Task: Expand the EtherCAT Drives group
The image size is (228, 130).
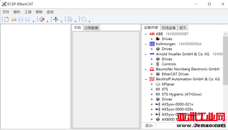Action: coord(152,74)
